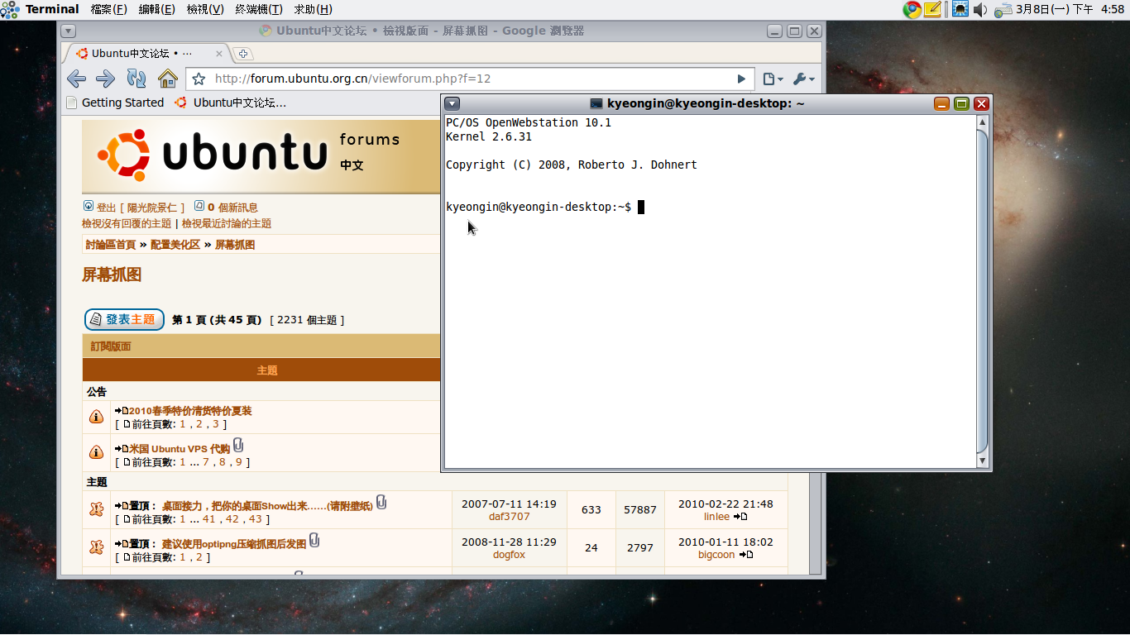Image resolution: width=1130 pixels, height=635 pixels.
Task: Open 檢視最近討論的主題 link
Action: pyautogui.click(x=227, y=223)
